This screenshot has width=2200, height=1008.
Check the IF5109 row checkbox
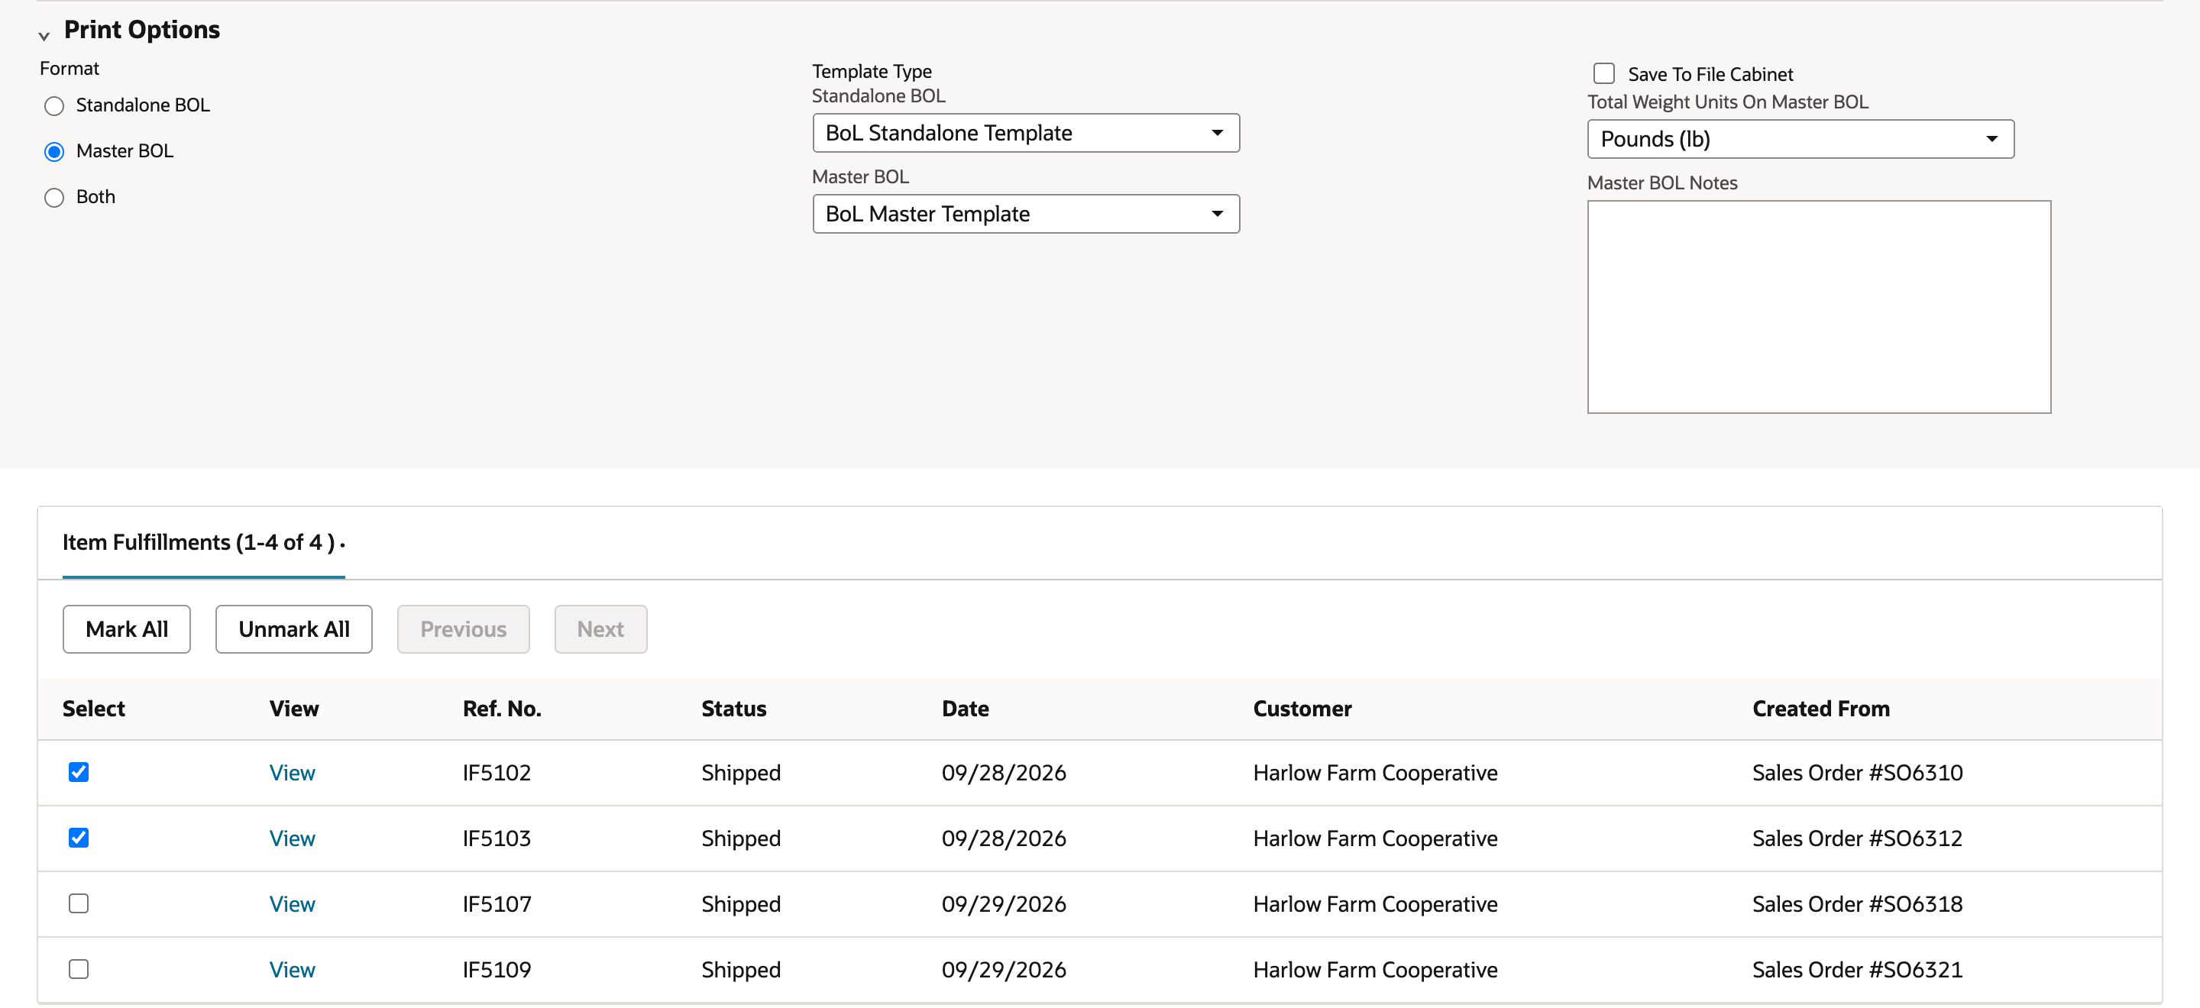click(79, 970)
